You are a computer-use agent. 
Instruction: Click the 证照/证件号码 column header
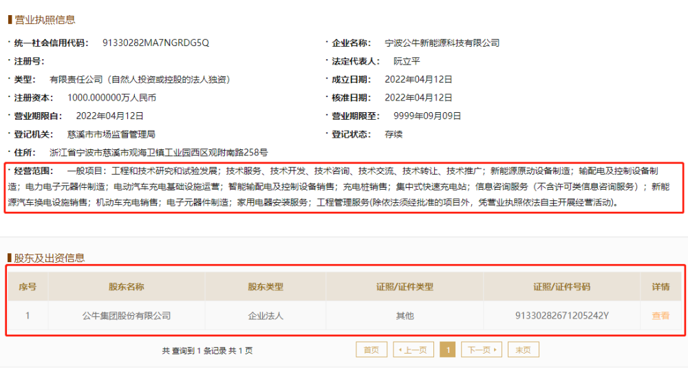coord(561,287)
